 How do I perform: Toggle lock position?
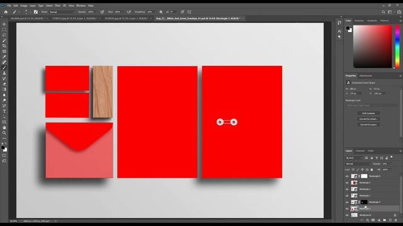(363, 169)
